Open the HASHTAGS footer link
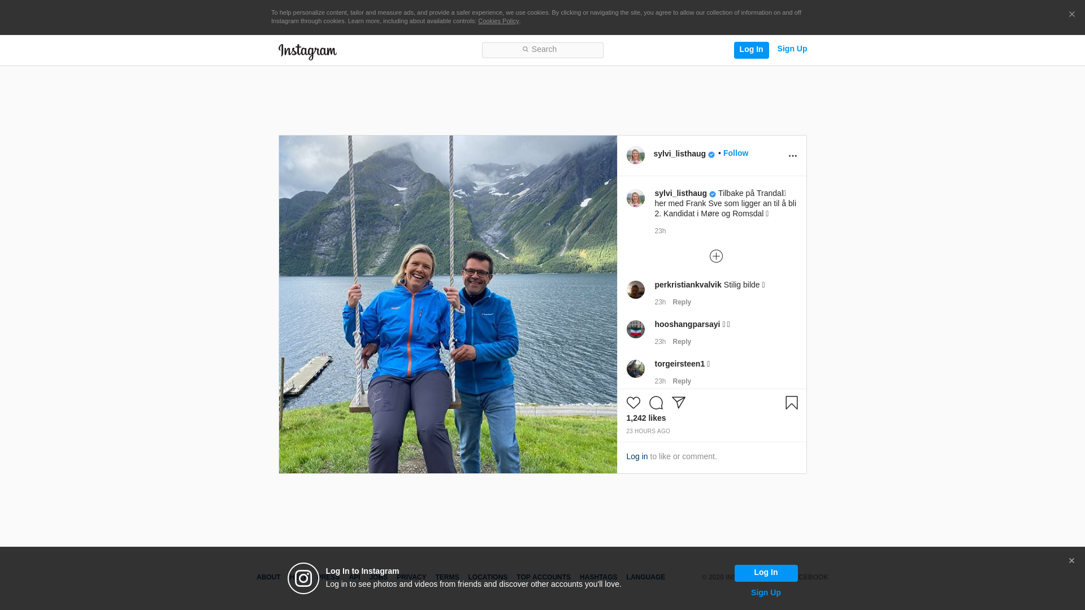1085x610 pixels. coord(598,577)
